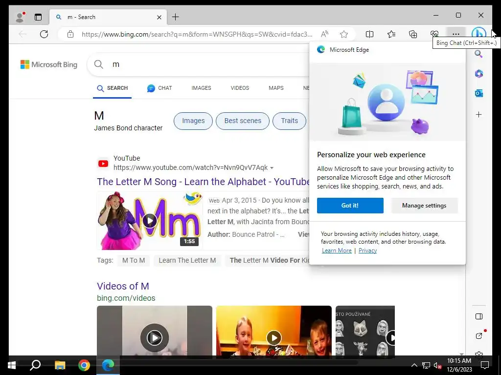Click the 'M To M' tag

pyautogui.click(x=134, y=260)
